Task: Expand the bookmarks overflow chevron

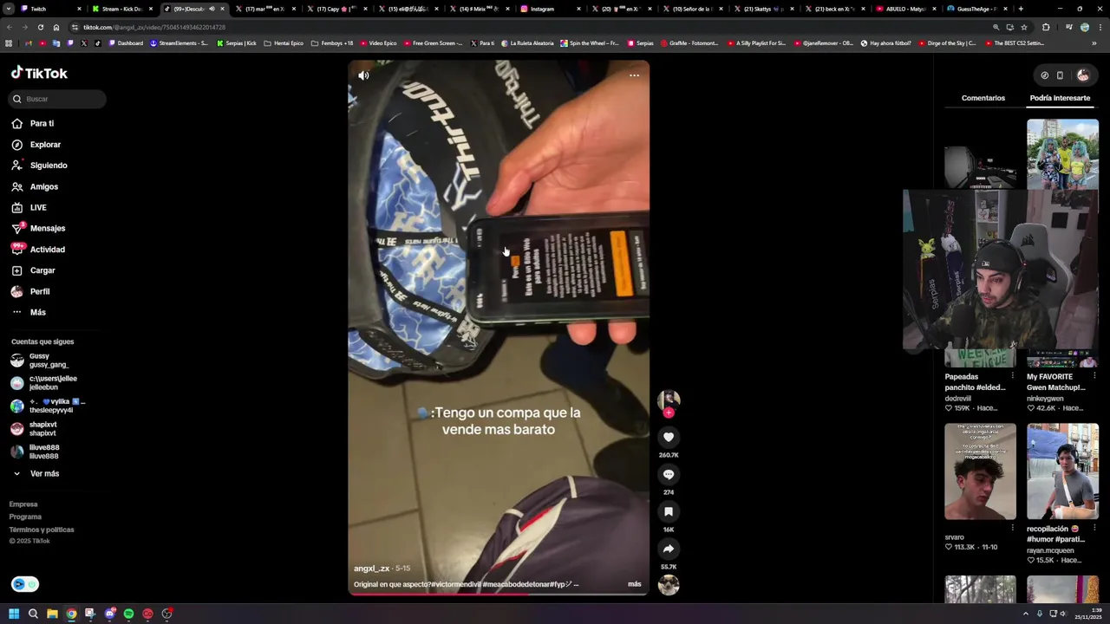Action: [x=1094, y=42]
